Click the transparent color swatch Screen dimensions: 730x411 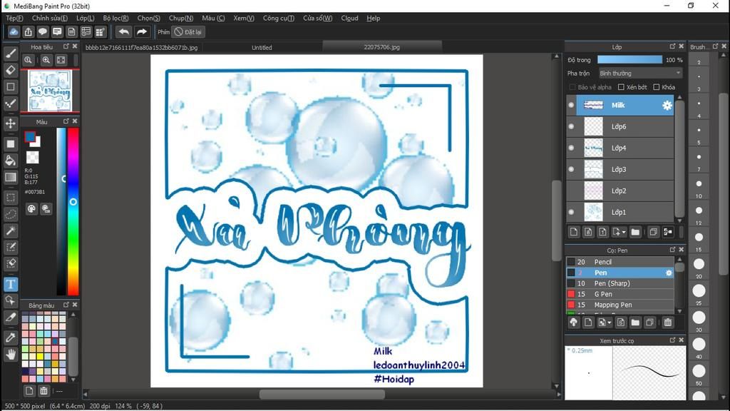(x=32, y=157)
